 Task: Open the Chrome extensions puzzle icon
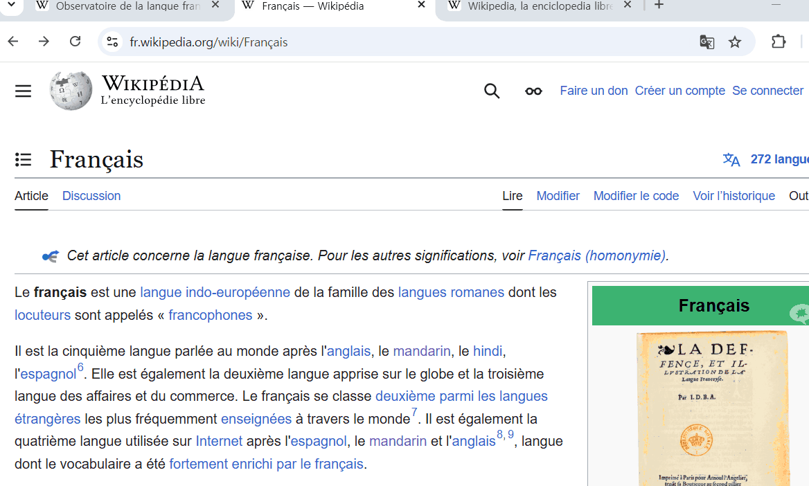[x=779, y=42]
